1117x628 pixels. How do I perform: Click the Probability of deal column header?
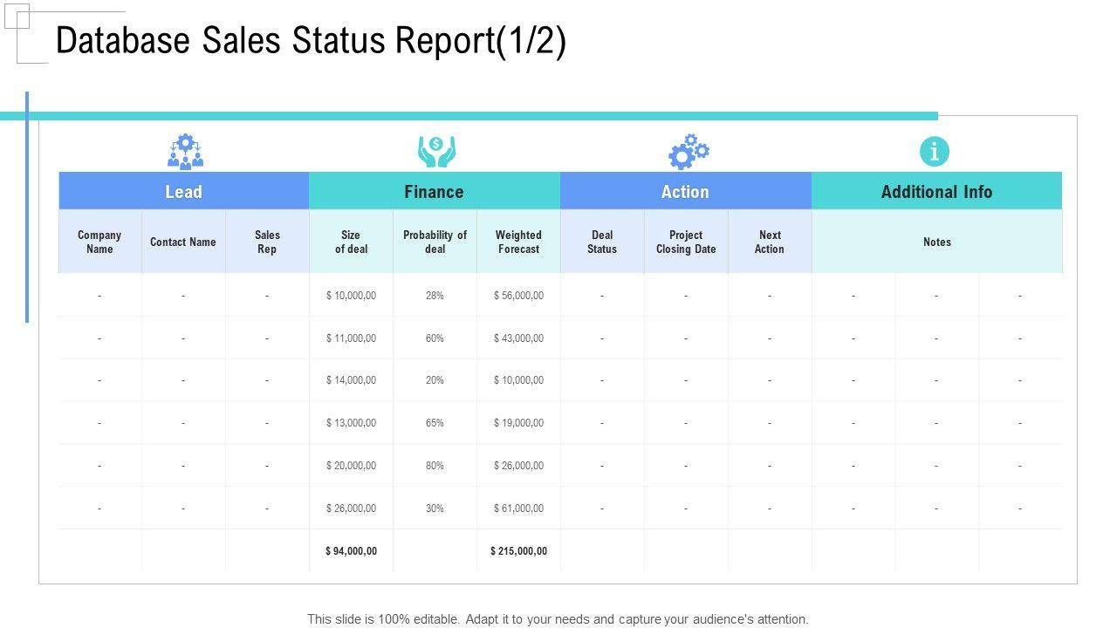tap(435, 242)
